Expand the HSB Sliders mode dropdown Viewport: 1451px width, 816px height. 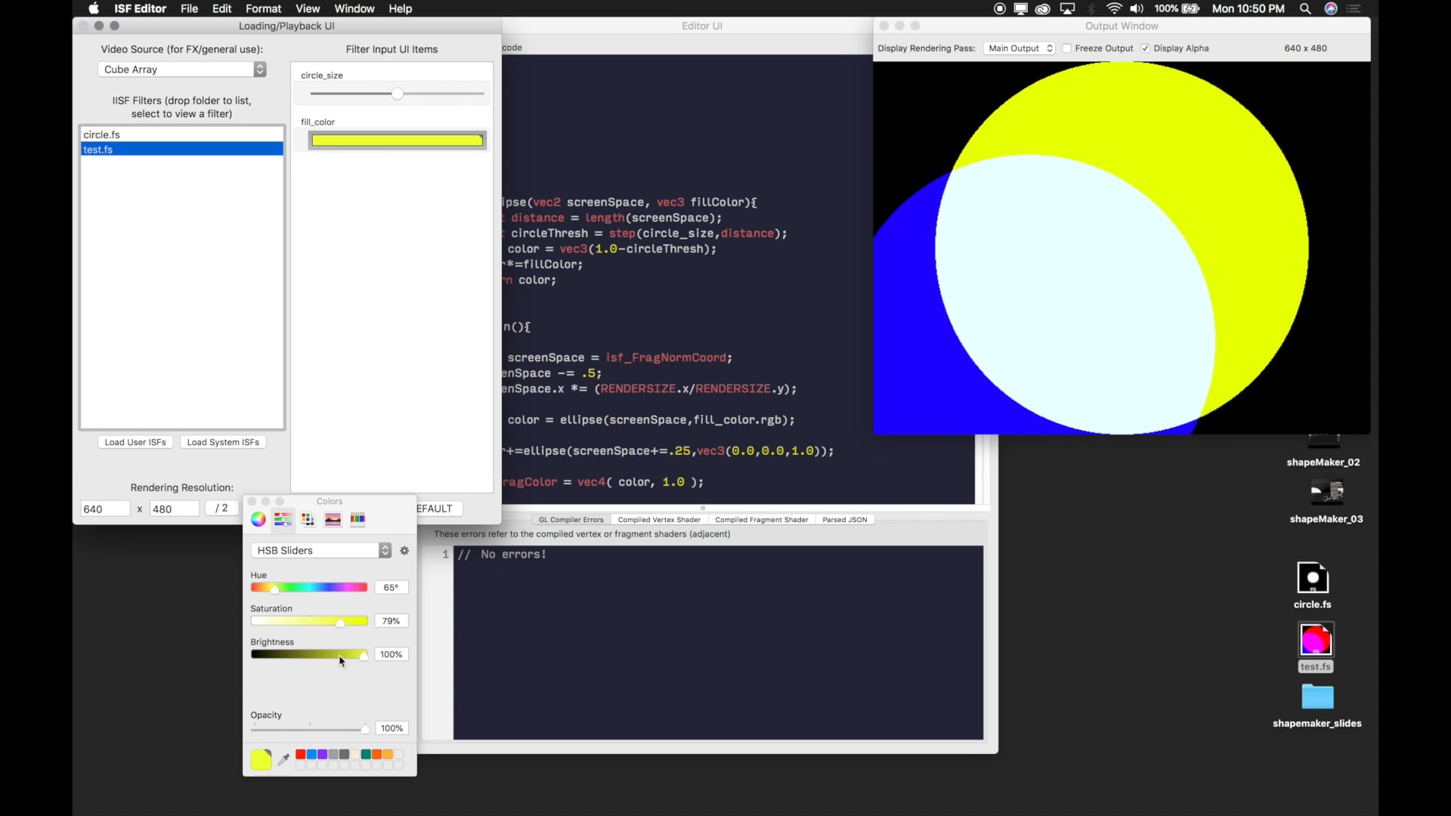[x=321, y=551]
